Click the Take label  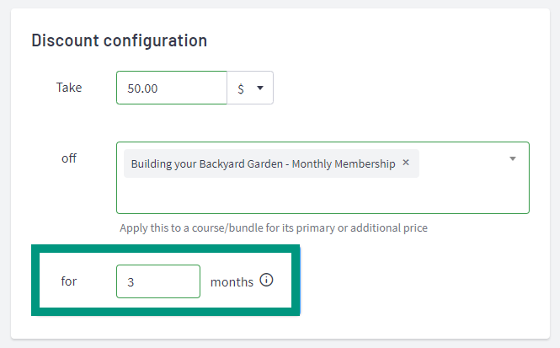point(69,88)
